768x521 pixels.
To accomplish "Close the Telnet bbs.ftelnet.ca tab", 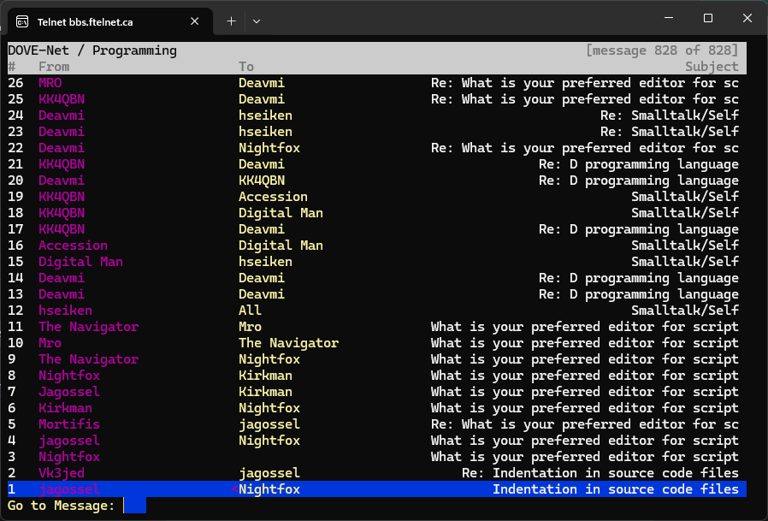I will coord(194,21).
